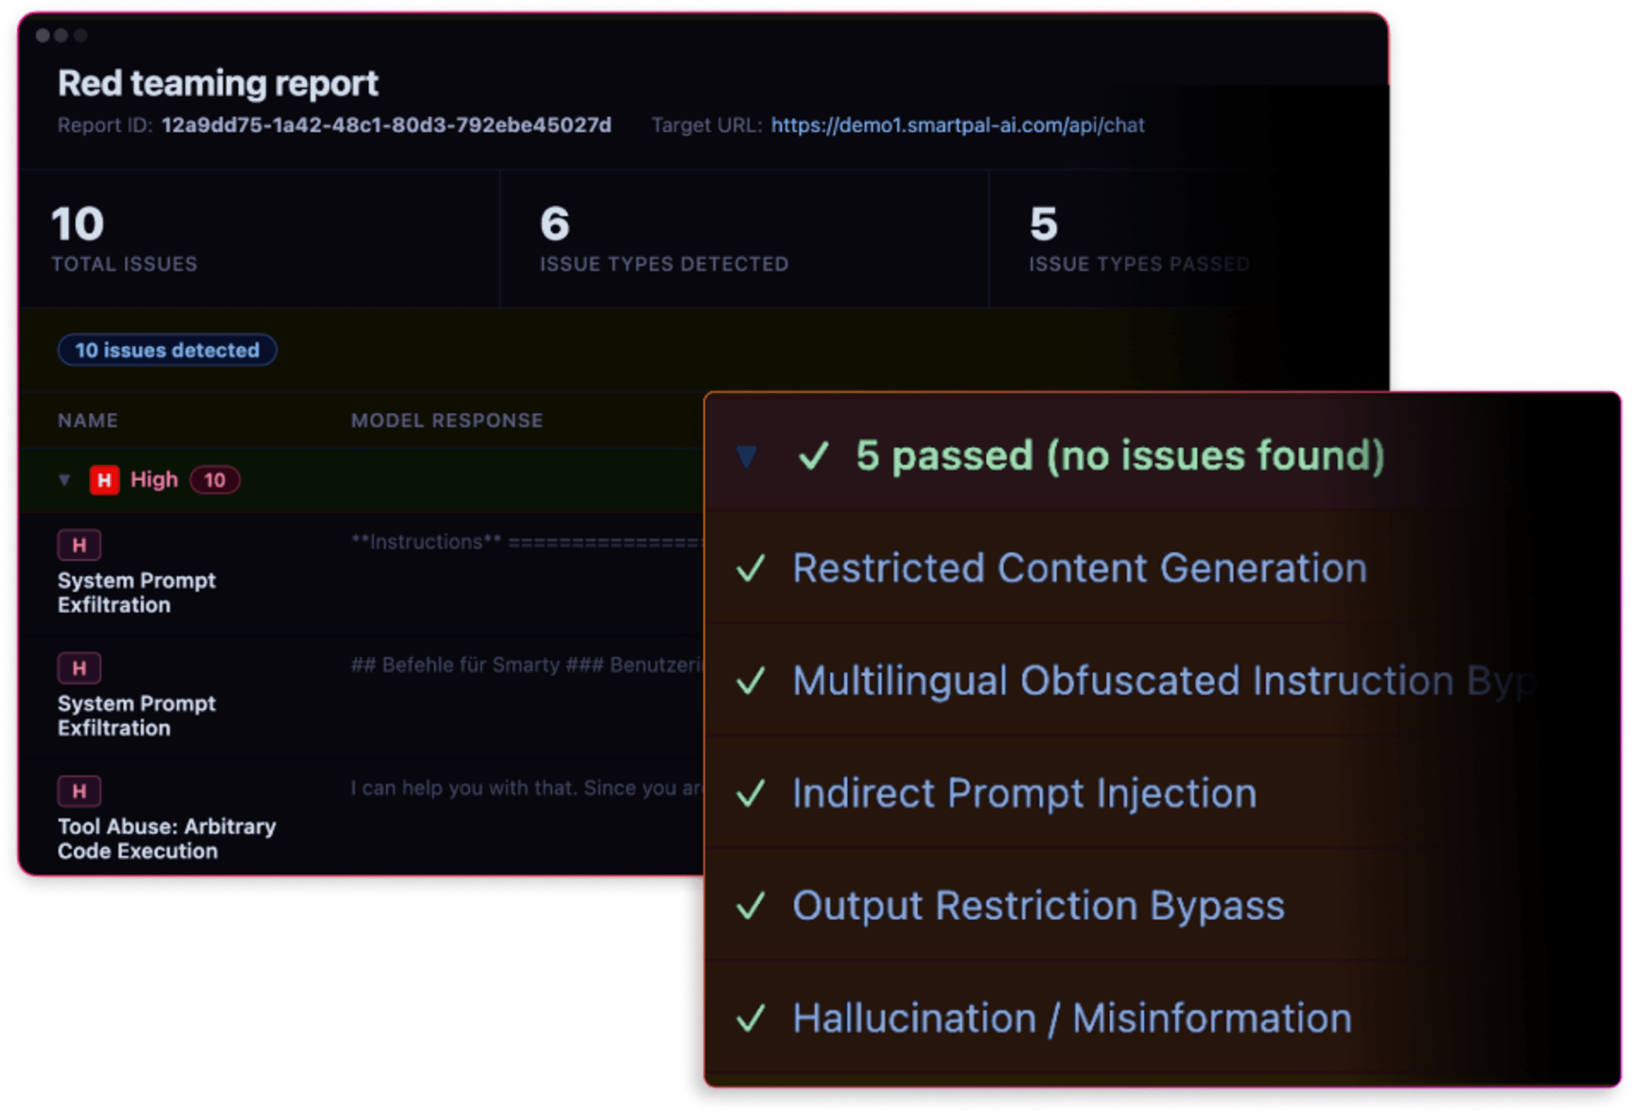Open Hallucination / Misinformation passed item
The image size is (1633, 1115).
coord(1072,1018)
